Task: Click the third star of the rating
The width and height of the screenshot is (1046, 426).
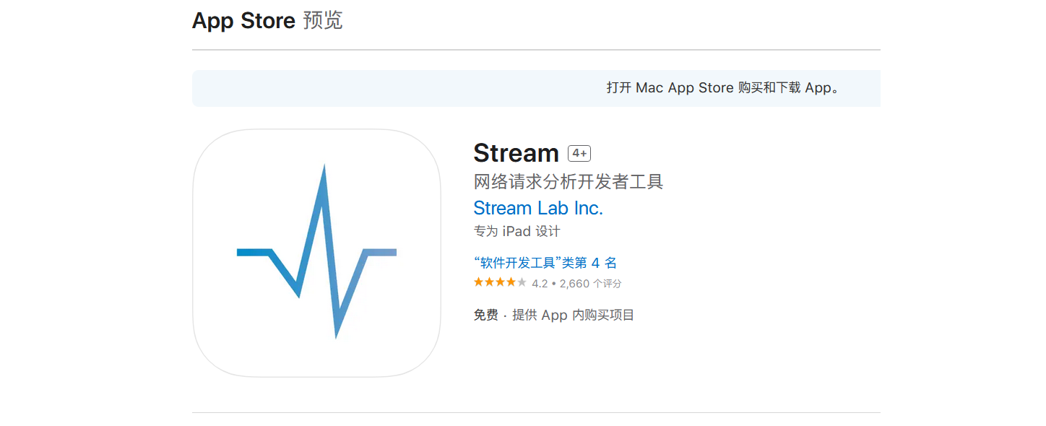Action: (500, 282)
